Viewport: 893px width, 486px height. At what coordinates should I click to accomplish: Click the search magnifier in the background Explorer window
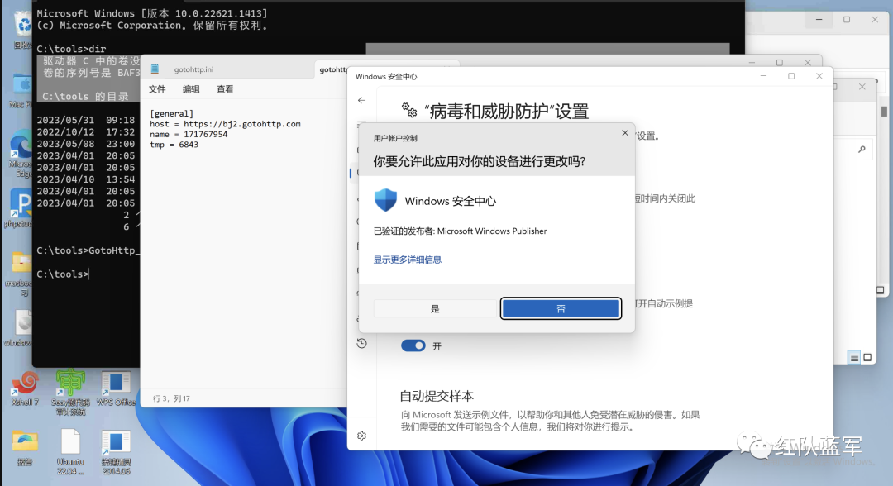[862, 149]
